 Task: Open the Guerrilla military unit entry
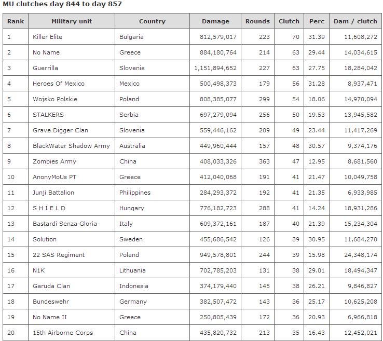tap(45, 68)
